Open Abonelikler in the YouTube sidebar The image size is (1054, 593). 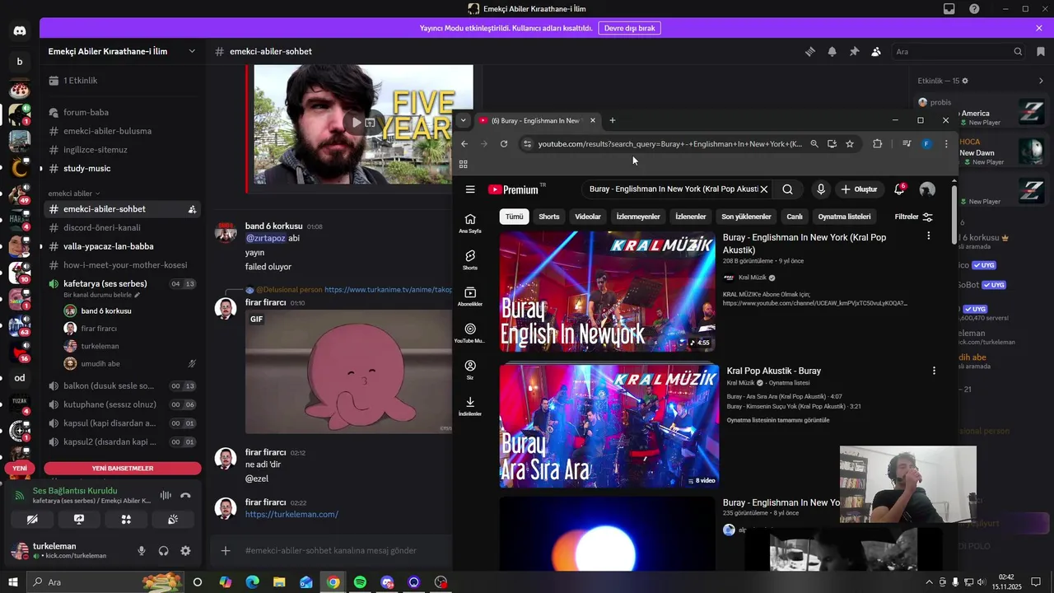pyautogui.click(x=470, y=297)
